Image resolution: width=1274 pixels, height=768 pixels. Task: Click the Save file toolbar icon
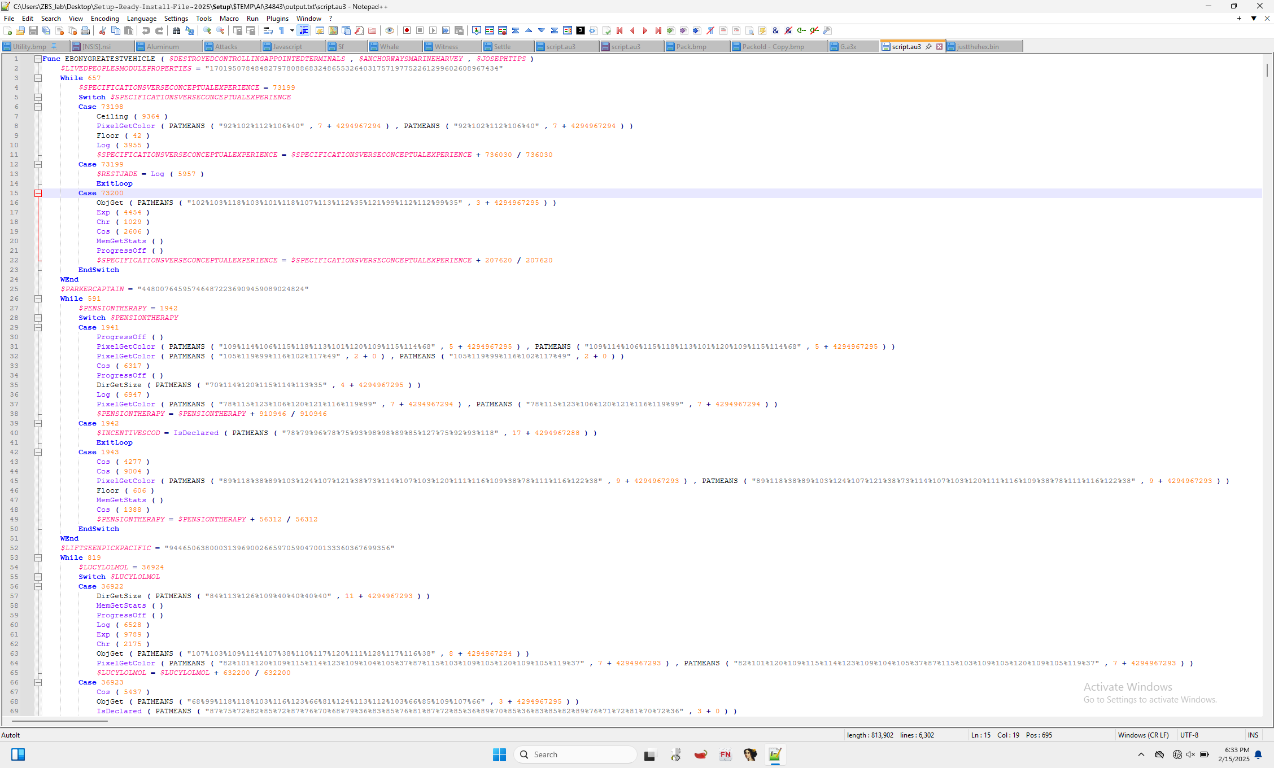33,30
